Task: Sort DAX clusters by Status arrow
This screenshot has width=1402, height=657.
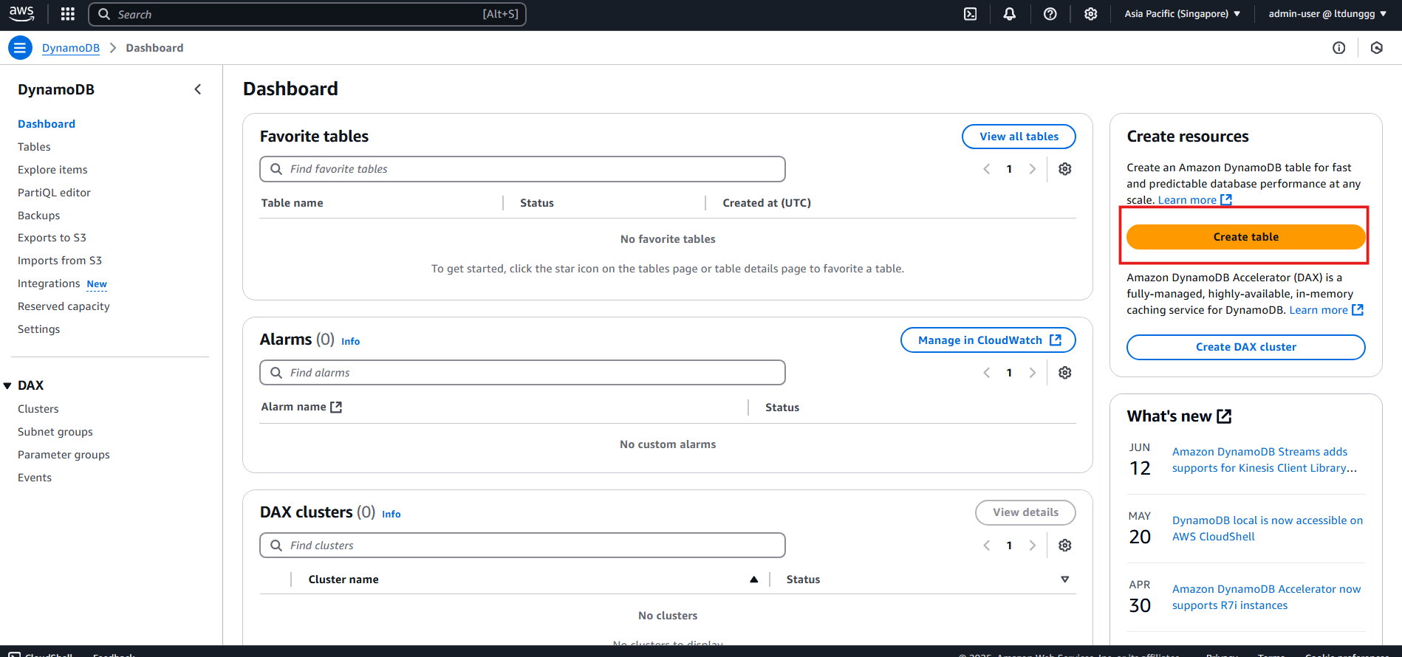Action: point(1065,579)
